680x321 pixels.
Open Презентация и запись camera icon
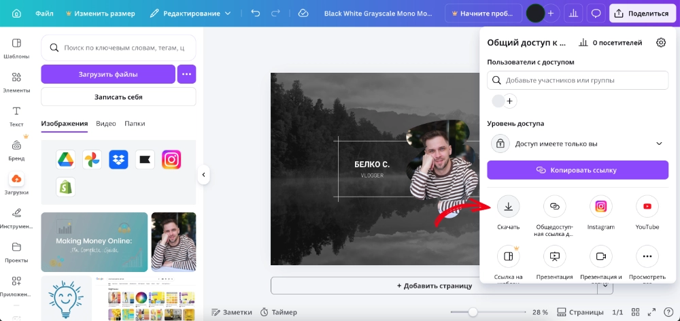[x=601, y=256]
